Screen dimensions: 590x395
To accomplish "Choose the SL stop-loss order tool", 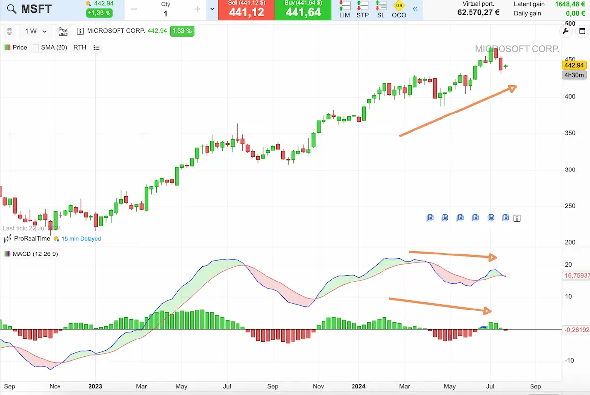I will [381, 9].
